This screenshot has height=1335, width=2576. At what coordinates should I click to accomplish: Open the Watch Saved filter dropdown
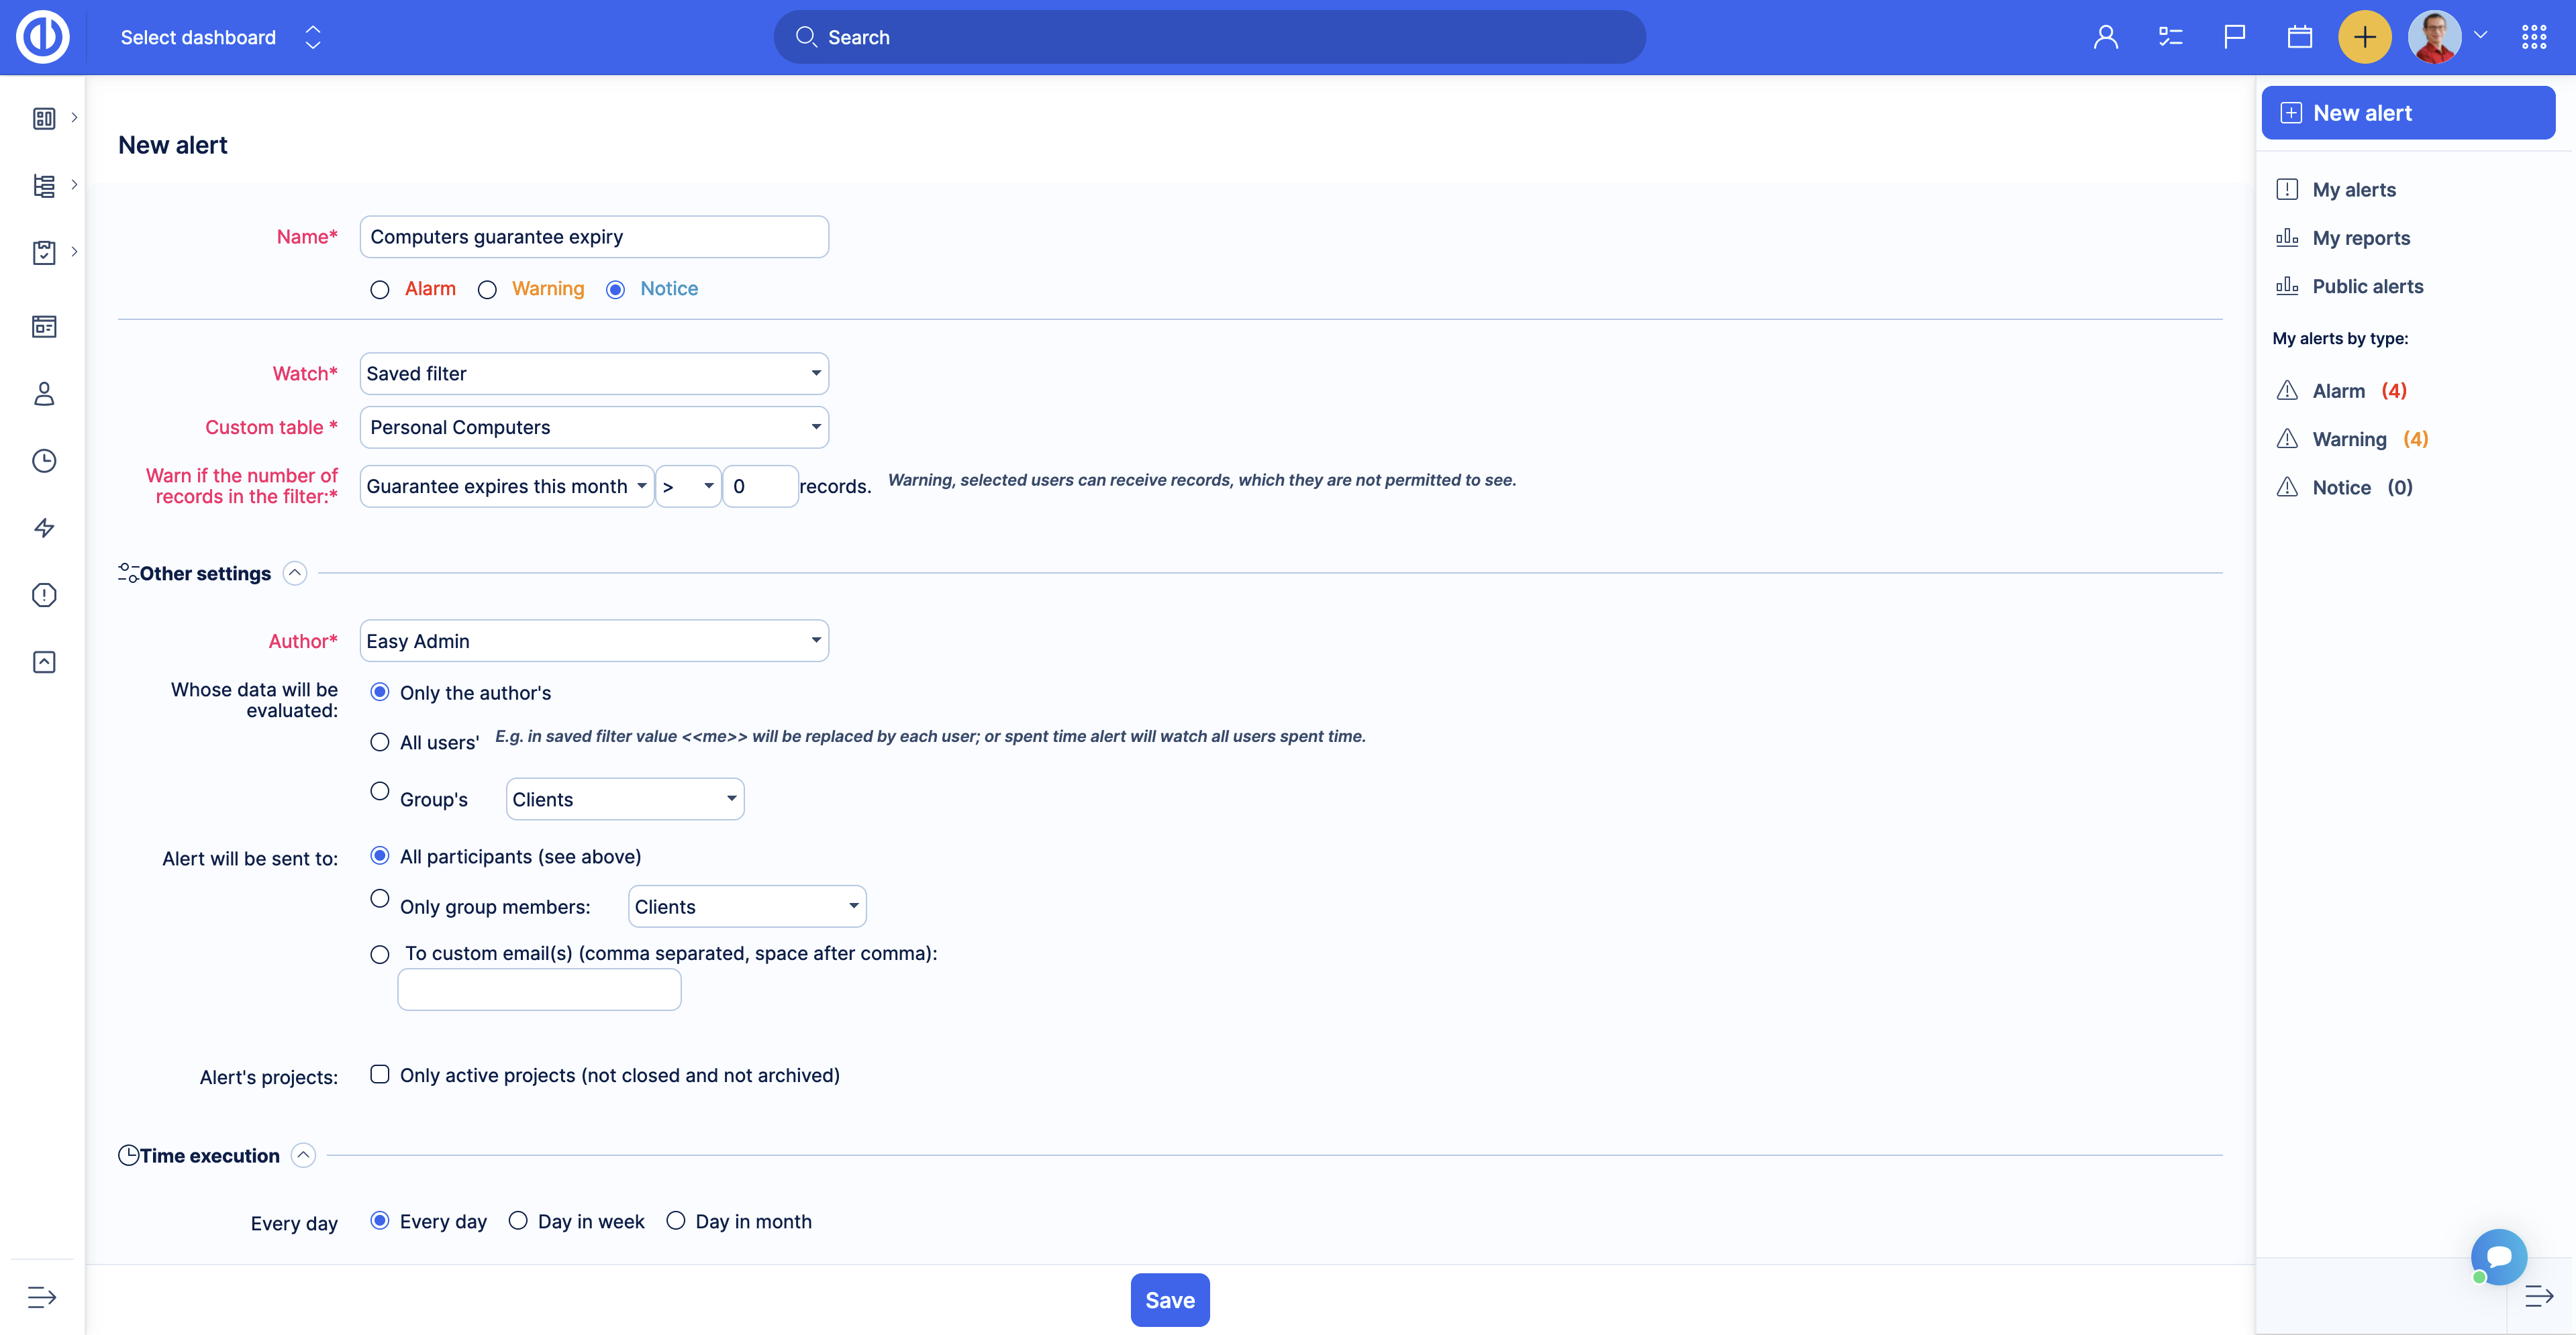(x=594, y=374)
